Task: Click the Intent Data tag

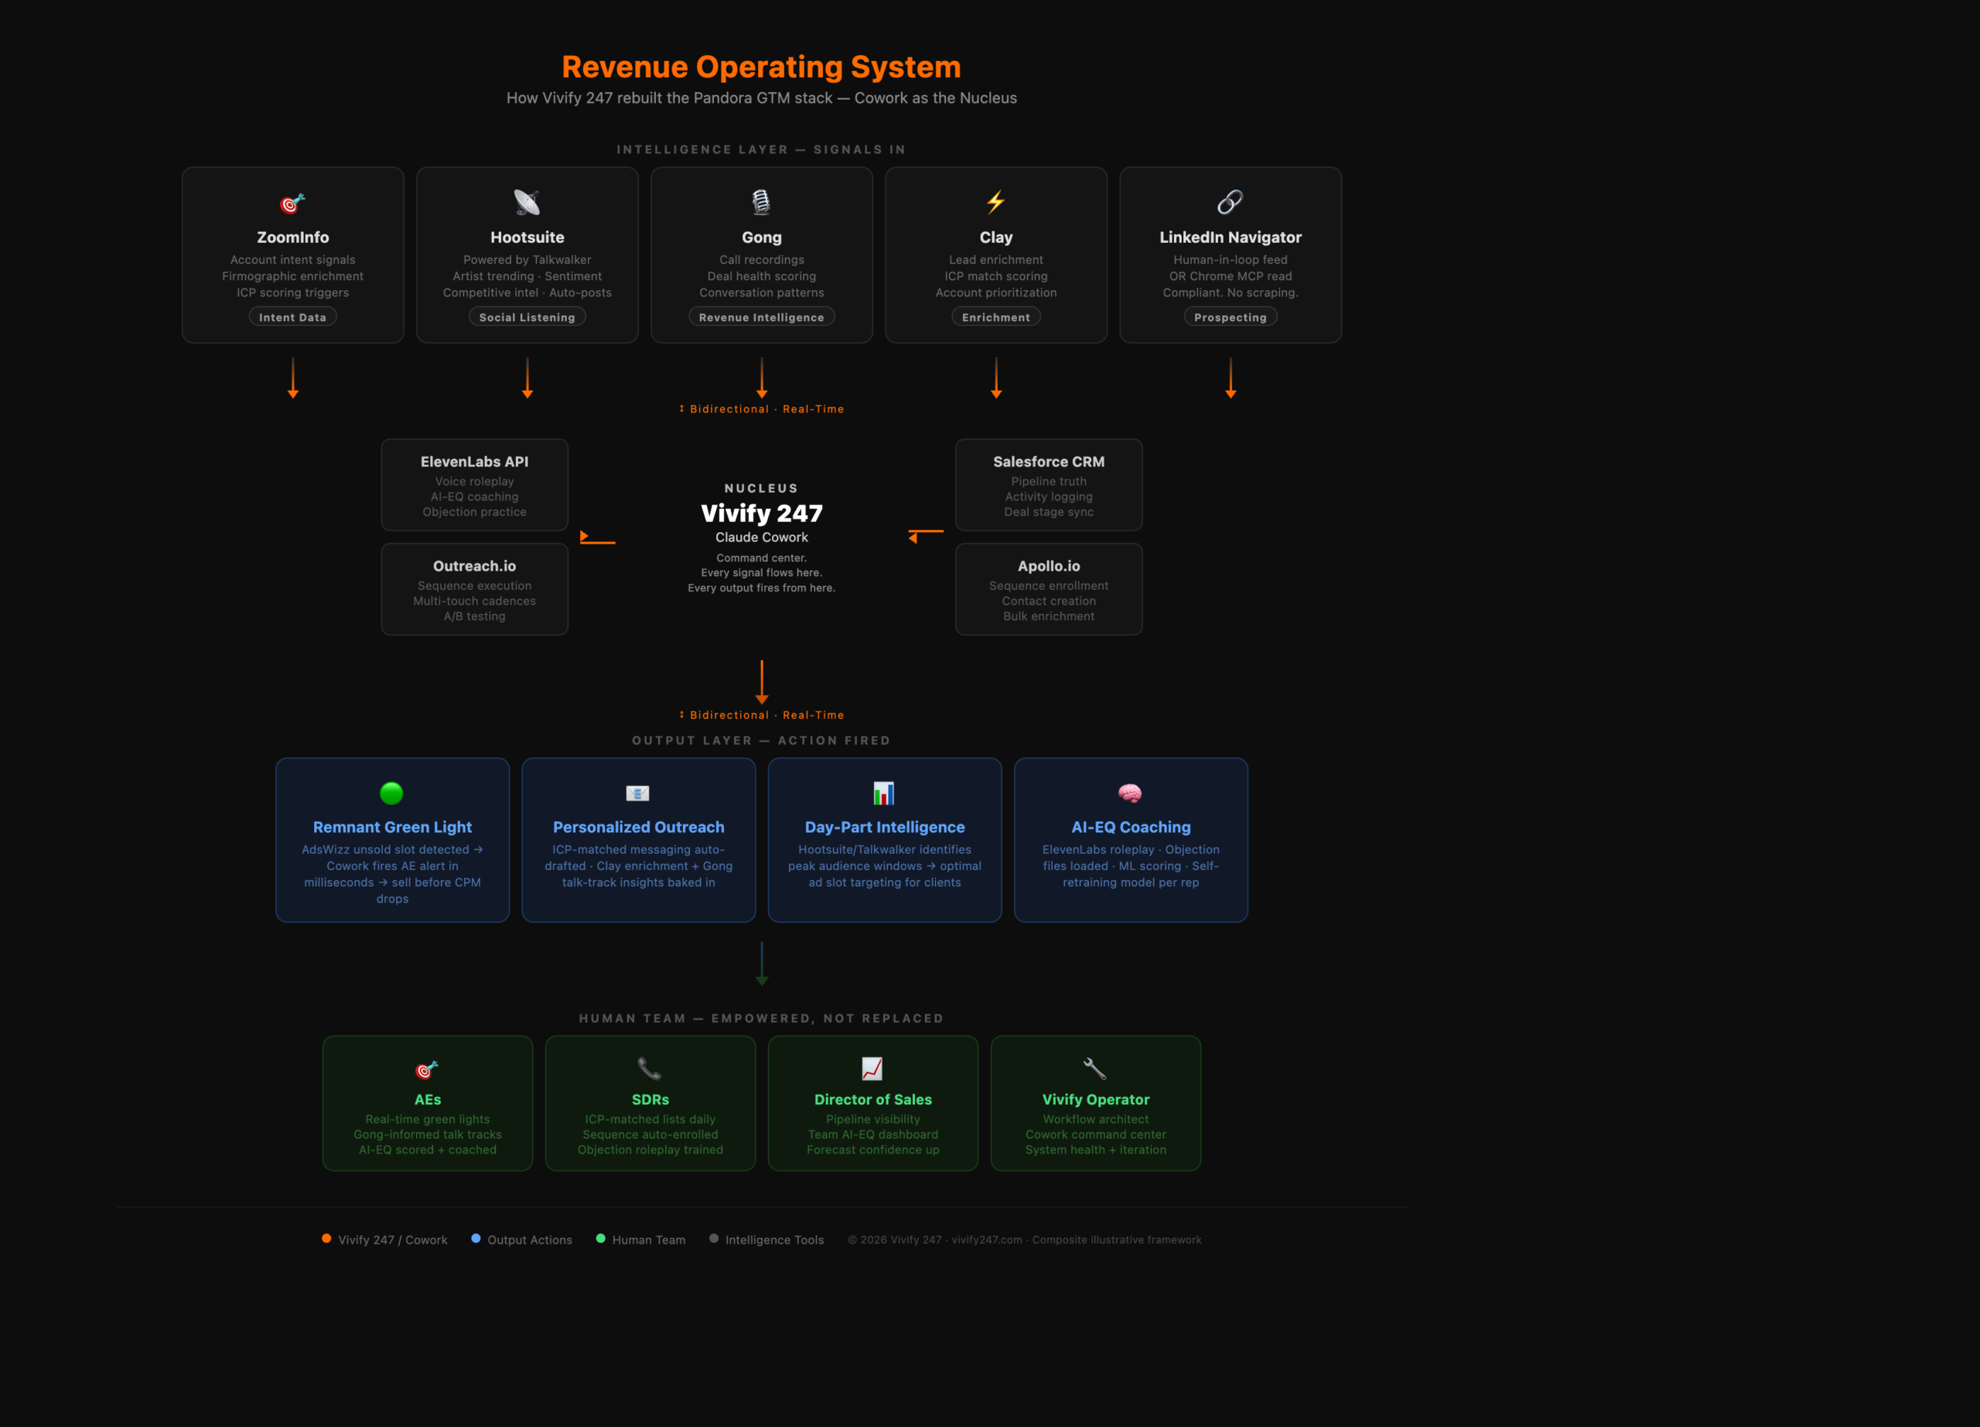Action: 292,317
